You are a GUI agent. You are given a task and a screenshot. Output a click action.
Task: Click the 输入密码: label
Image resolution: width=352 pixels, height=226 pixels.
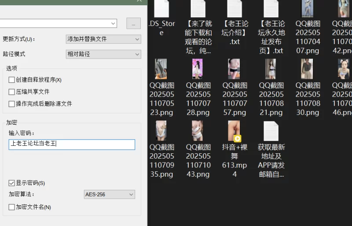click(x=22, y=133)
